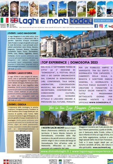Viewport: 113px width, 164px height.
Task: Click 'TOP EXPERIENCE | DOMOSOFIA 2023' heading
Action: click(x=69, y=62)
